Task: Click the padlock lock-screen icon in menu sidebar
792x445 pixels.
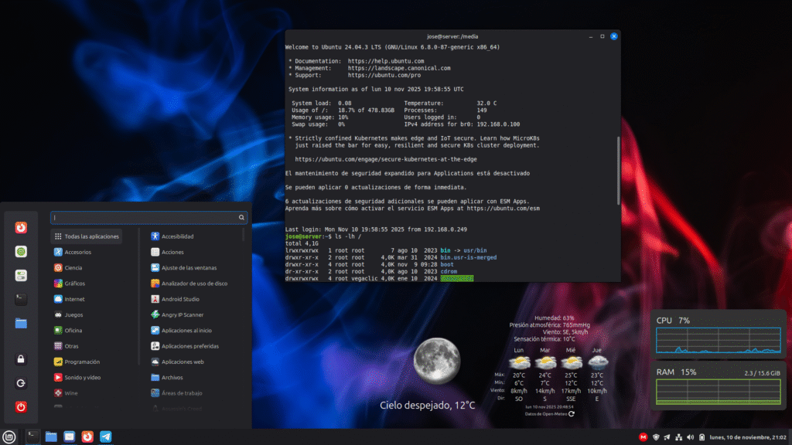Action: 21,358
